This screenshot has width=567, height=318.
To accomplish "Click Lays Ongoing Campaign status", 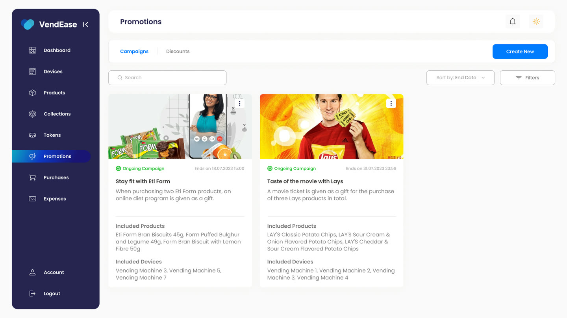I will (x=292, y=168).
